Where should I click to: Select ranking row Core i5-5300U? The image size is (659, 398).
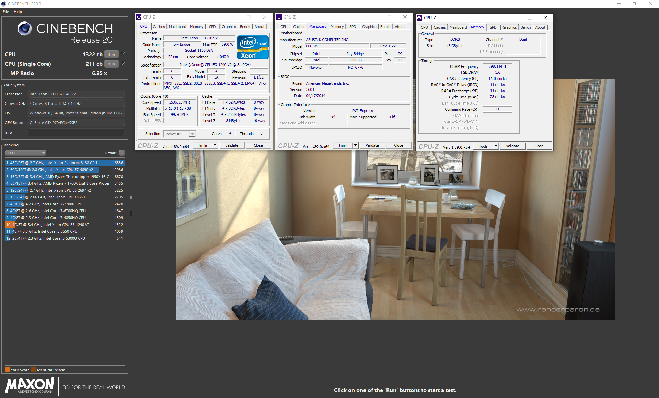pos(65,238)
